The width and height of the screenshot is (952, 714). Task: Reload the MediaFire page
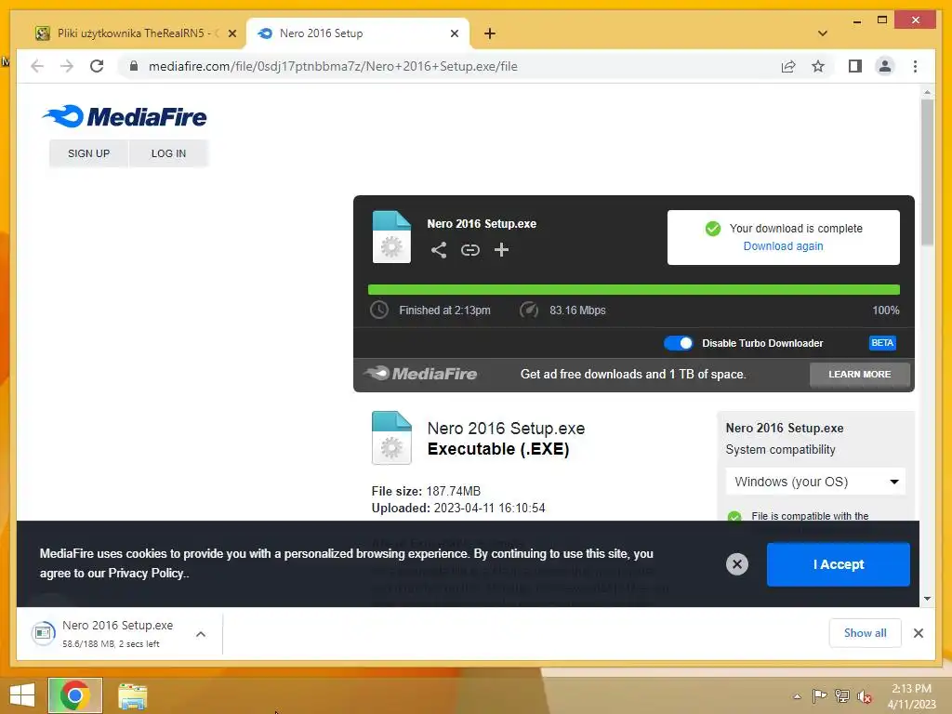(97, 66)
